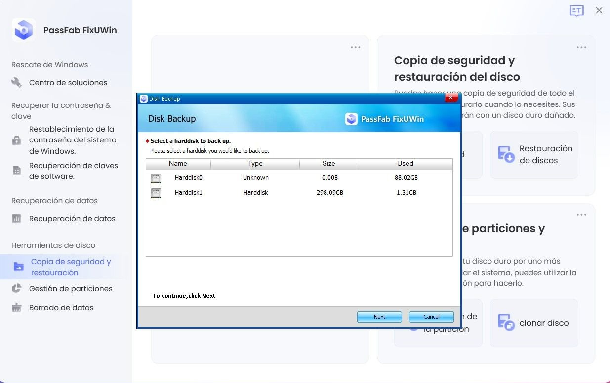Open Restauración de discos via its card icon
The height and width of the screenshot is (383, 610).
pyautogui.click(x=505, y=154)
